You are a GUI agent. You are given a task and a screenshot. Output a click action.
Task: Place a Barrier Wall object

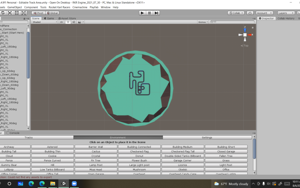(96, 147)
